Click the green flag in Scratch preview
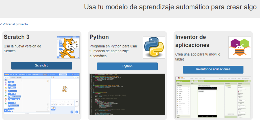 pyautogui.click(x=52, y=77)
